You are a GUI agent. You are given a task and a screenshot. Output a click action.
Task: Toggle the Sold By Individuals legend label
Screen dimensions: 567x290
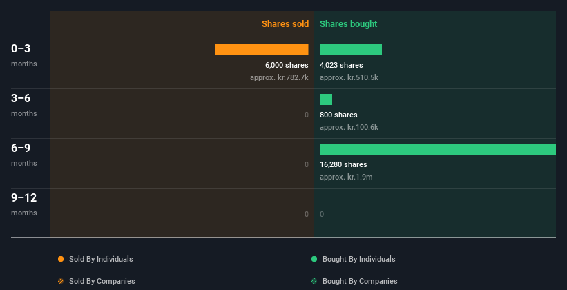tap(101, 259)
